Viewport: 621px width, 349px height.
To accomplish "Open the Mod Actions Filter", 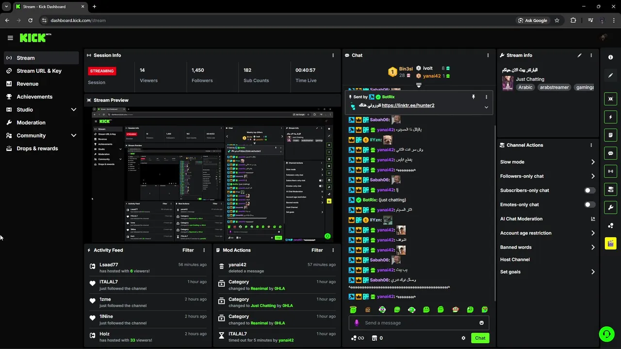I will [x=317, y=250].
